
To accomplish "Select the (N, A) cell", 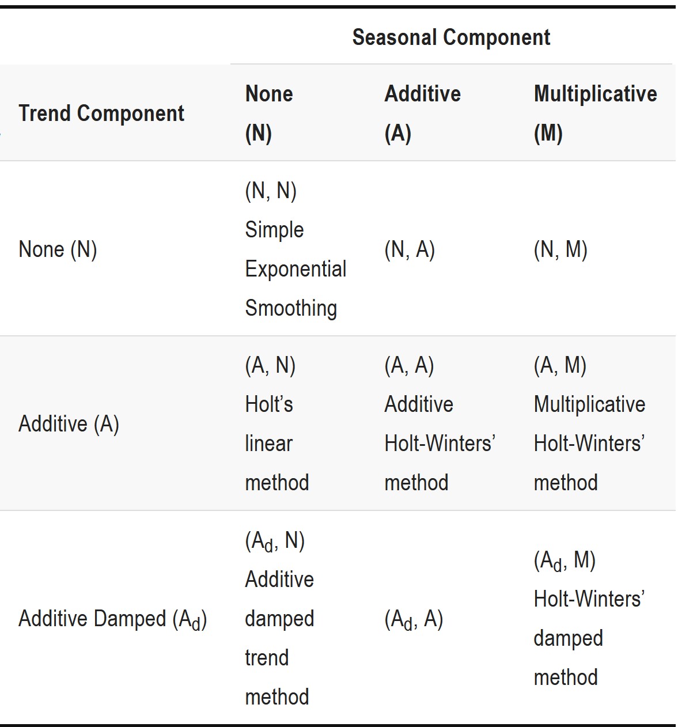I will (x=409, y=249).
